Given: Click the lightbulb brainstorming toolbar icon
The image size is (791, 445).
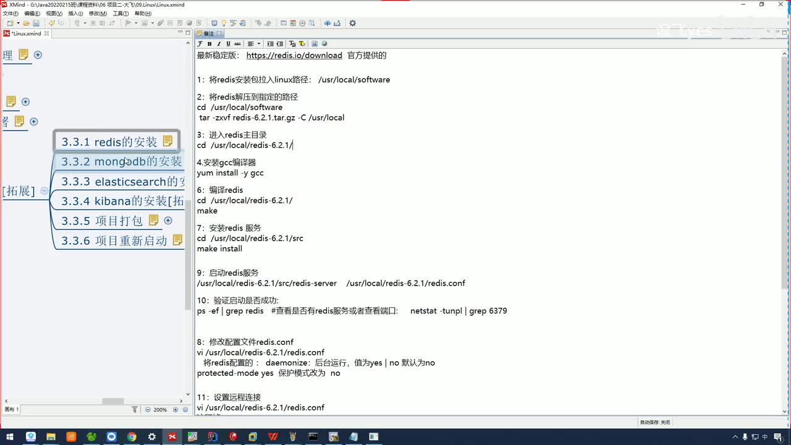Looking at the screenshot, I should point(224,23).
